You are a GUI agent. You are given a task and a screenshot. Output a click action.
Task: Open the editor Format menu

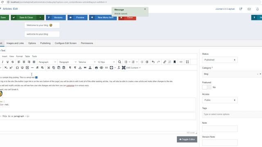point(19,56)
